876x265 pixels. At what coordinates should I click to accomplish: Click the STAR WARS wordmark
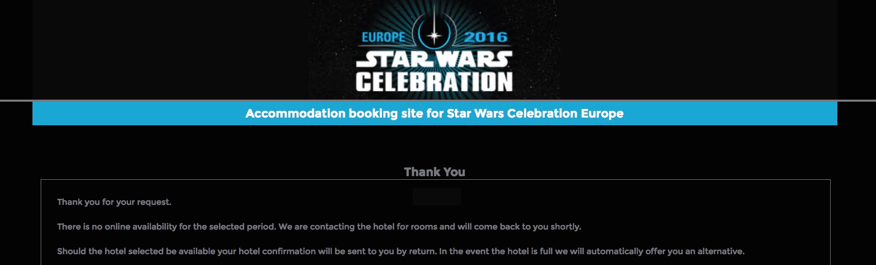click(x=434, y=60)
